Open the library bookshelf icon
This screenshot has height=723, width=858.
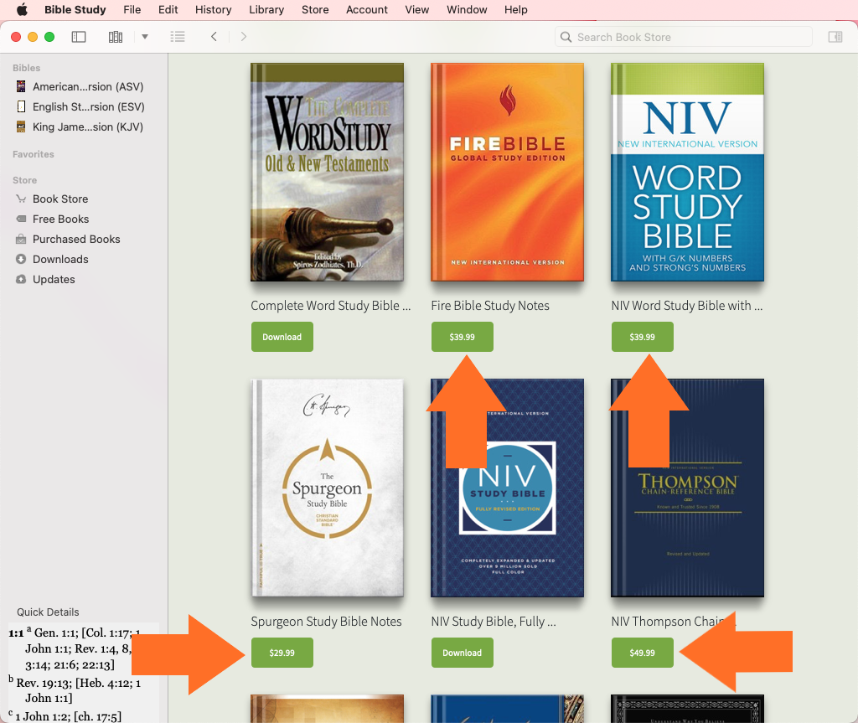coord(116,37)
